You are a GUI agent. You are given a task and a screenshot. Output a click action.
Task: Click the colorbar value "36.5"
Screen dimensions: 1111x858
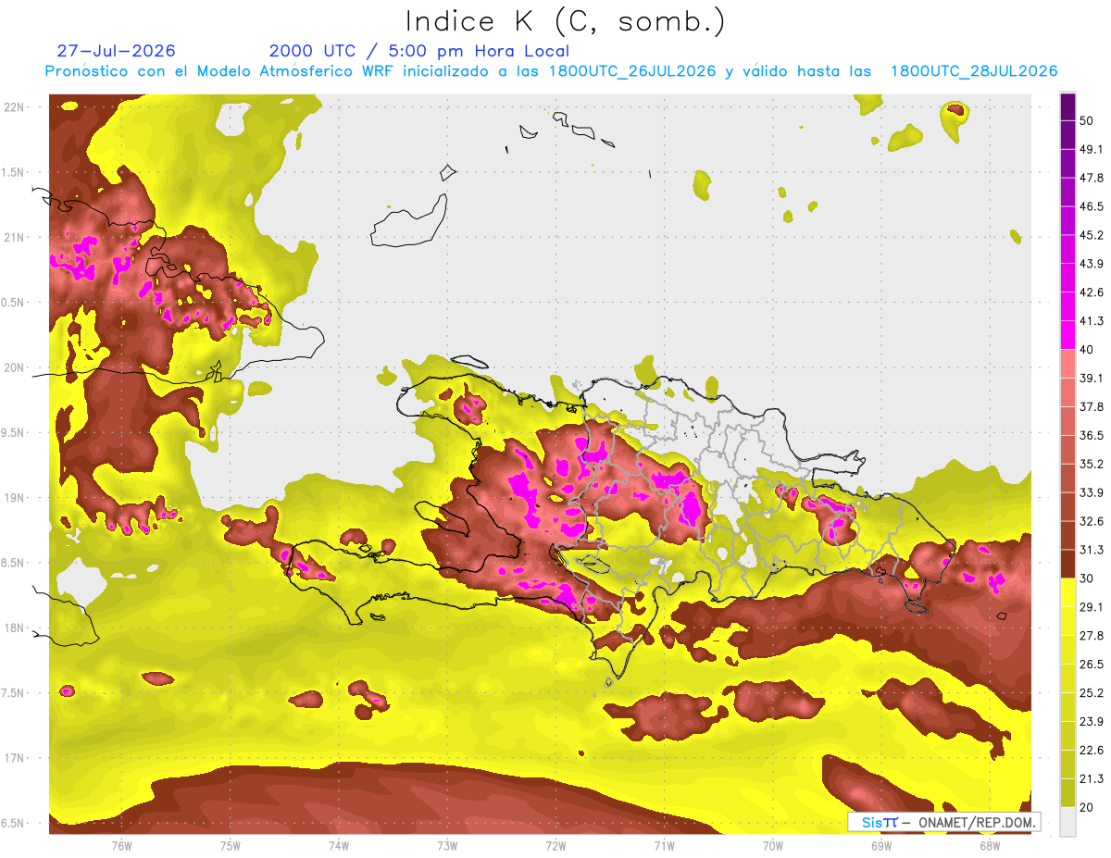coord(1092,435)
